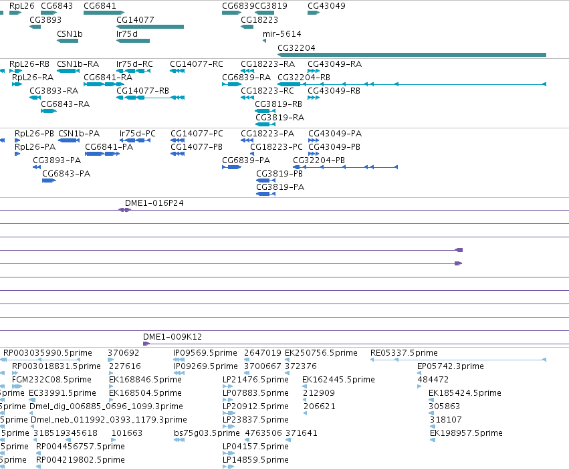The image size is (569, 470).
Task: Click the CG18223-PA protein label
Action: (x=267, y=134)
